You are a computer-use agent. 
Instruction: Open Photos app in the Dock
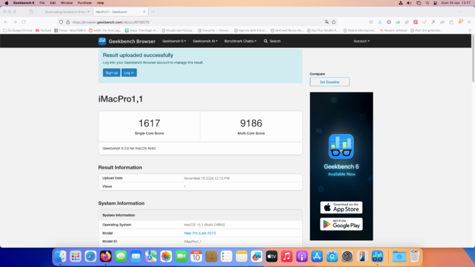(x=166, y=256)
